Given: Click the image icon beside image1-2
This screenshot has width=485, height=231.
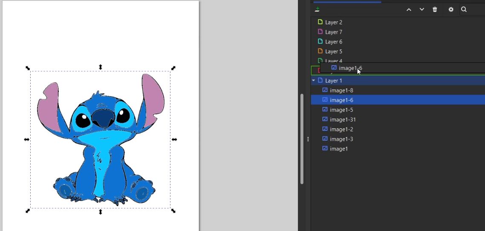Looking at the screenshot, I should 325,129.
